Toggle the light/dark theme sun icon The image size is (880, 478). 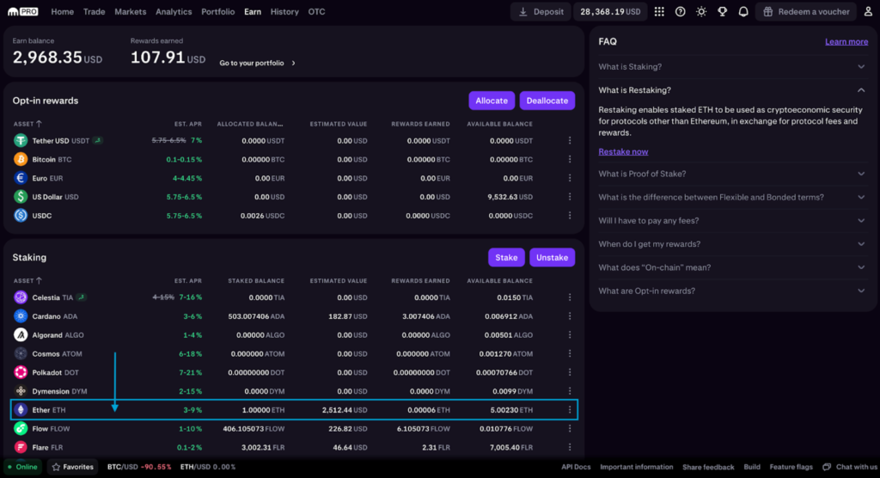click(701, 12)
